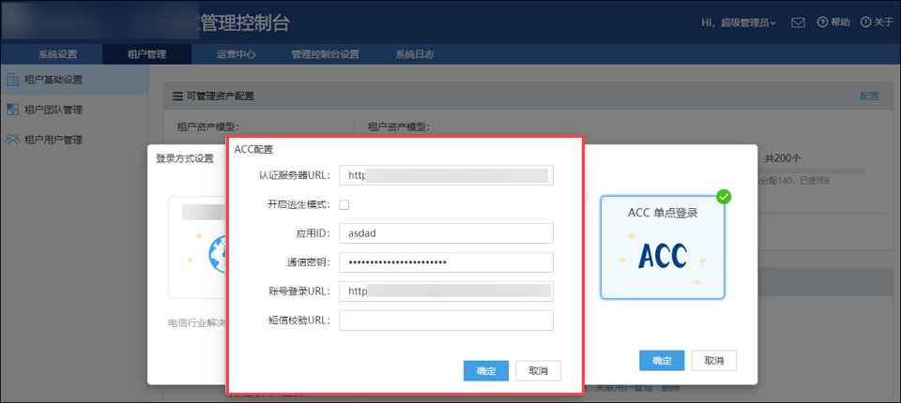Confirm ACC配置 with the 确定 button
Viewport: 901px width, 403px height.
tap(486, 370)
